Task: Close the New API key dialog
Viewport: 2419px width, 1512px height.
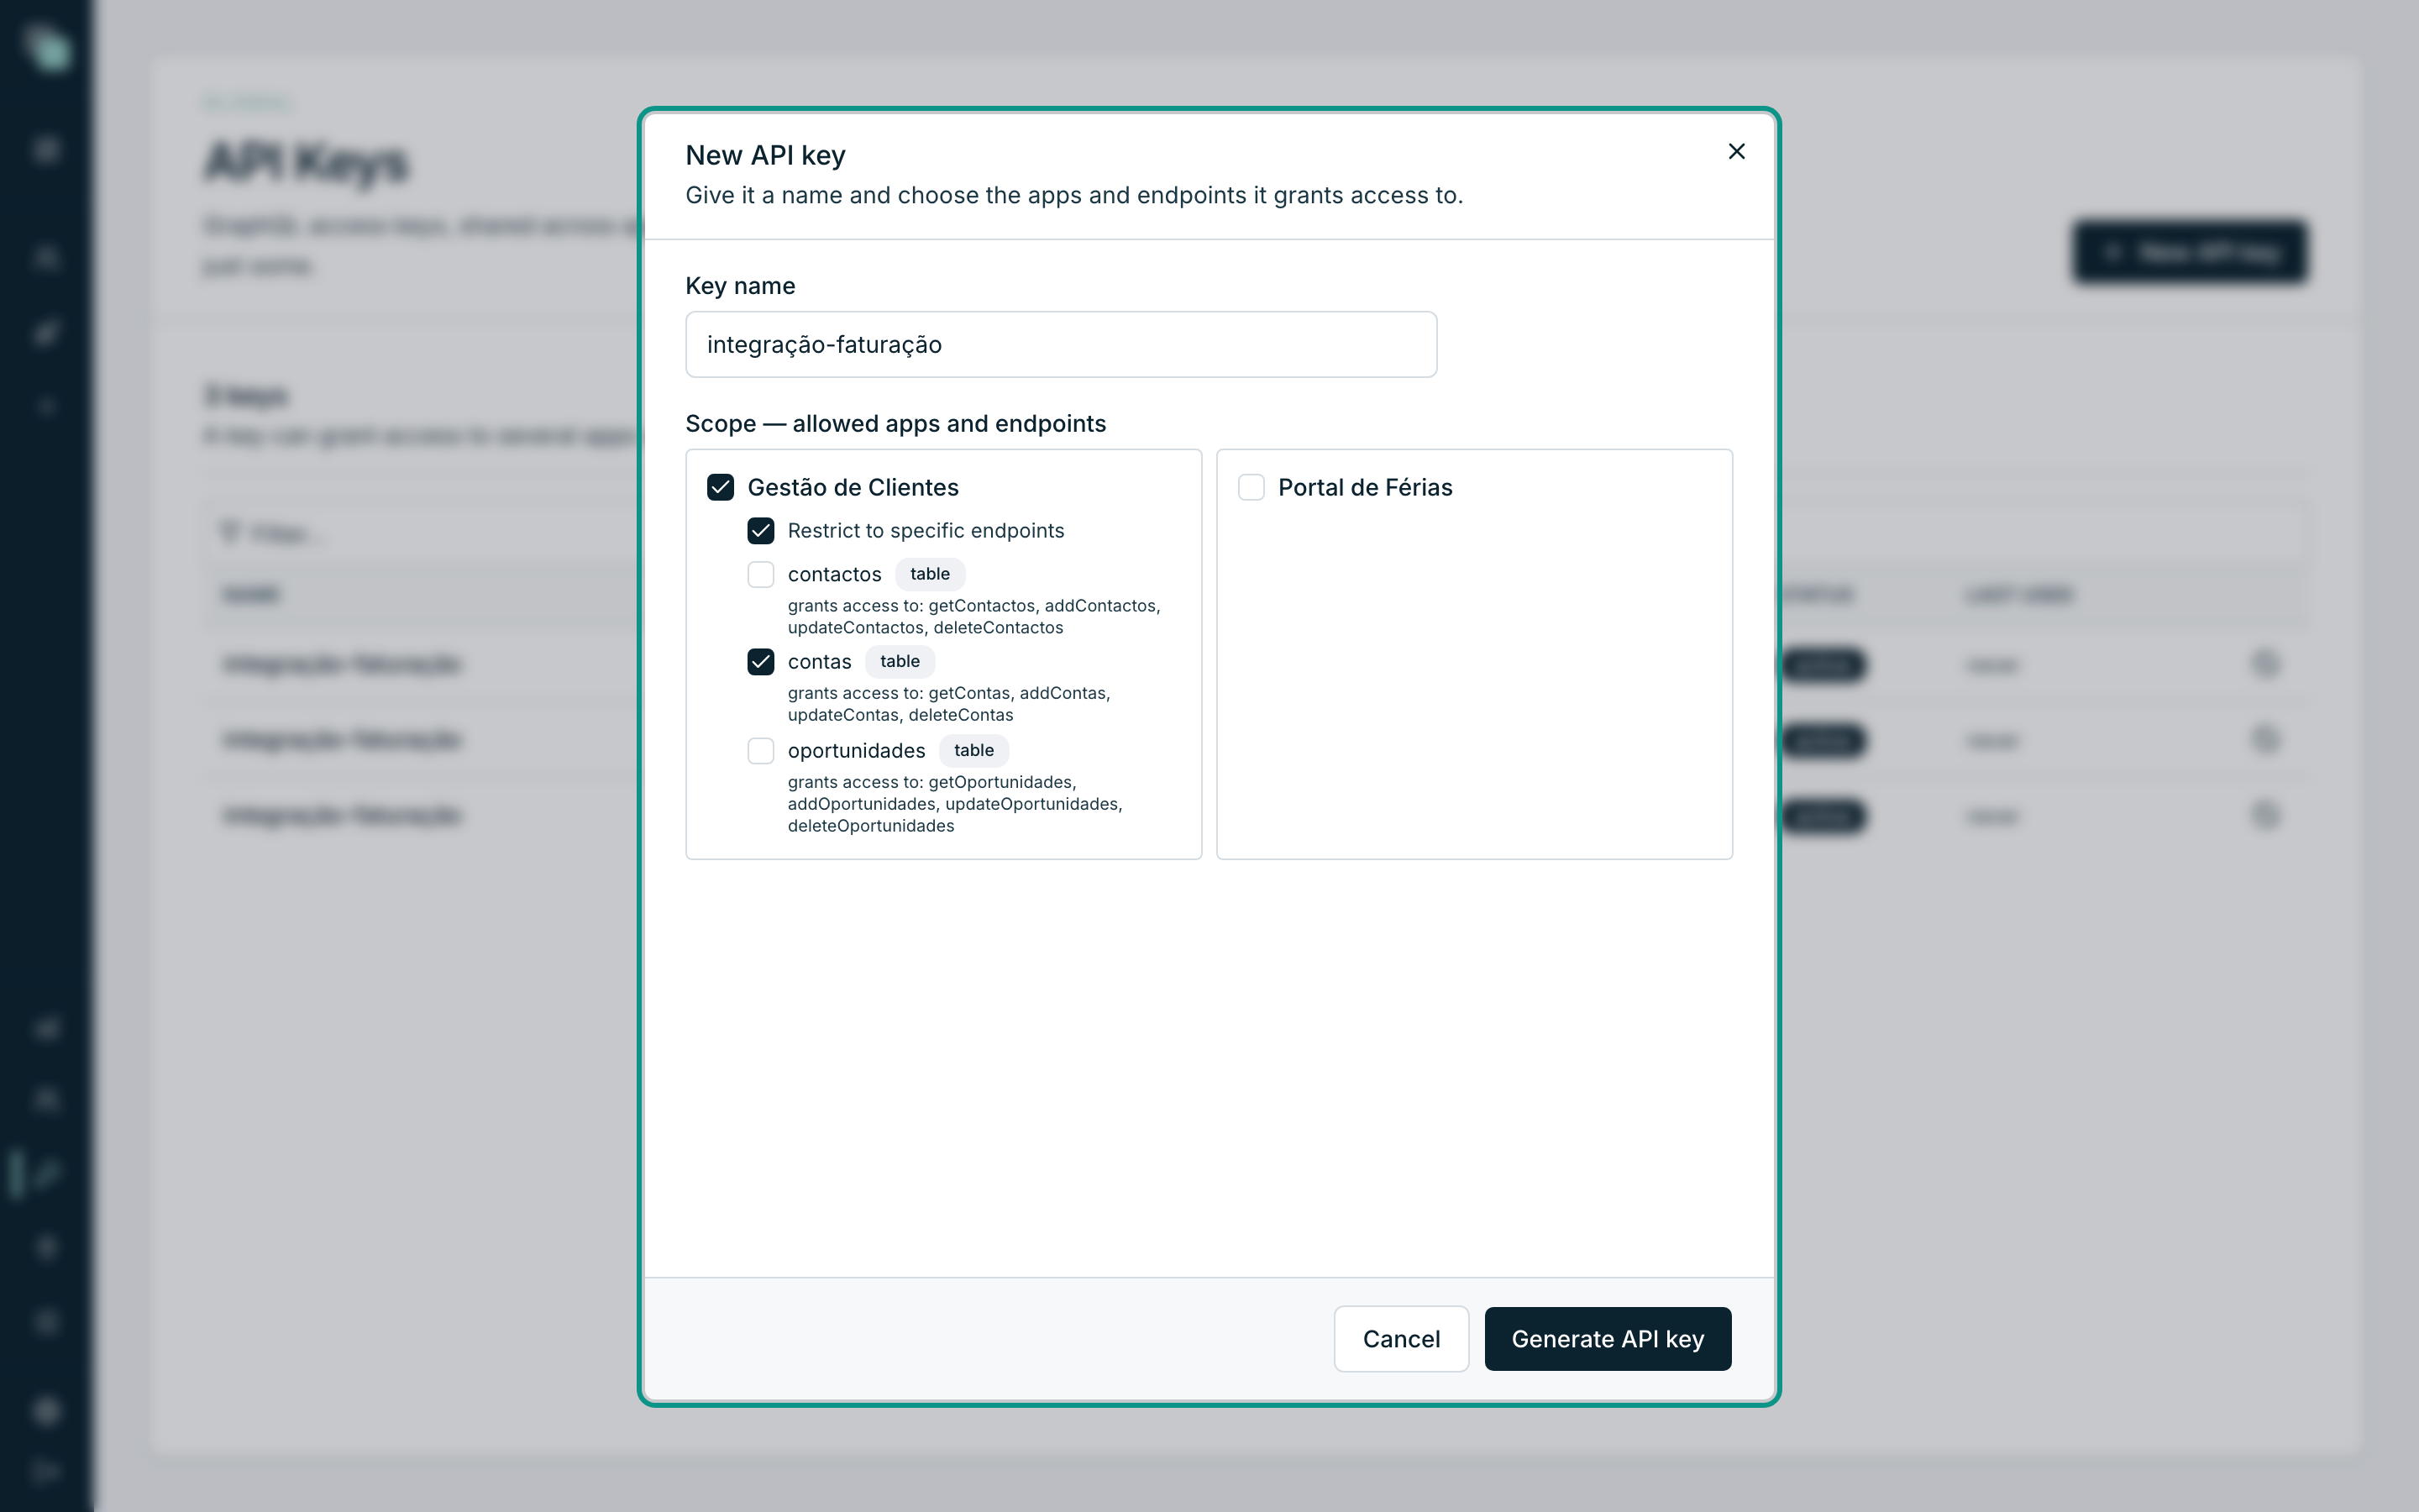Action: pos(1736,151)
